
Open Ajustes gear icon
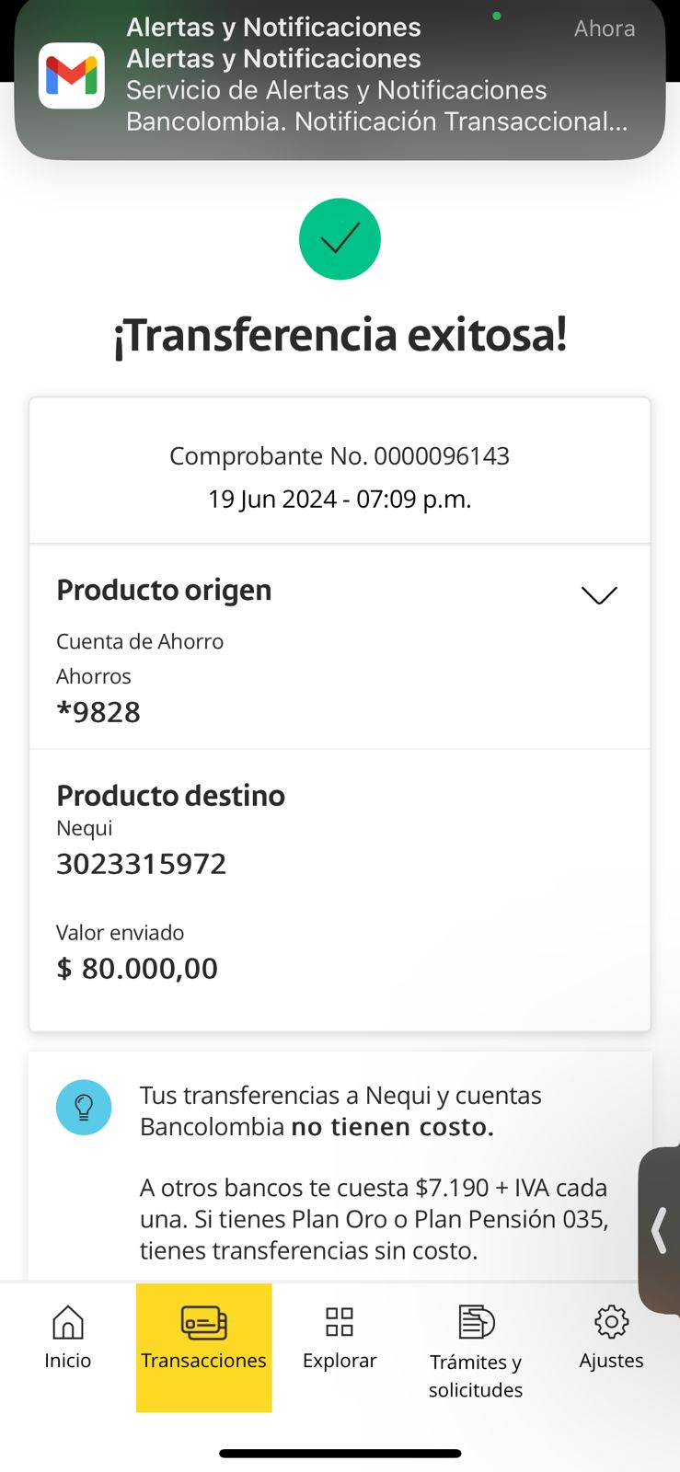(611, 1322)
